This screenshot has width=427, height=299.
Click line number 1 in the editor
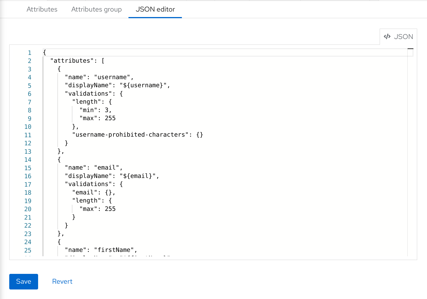tap(29, 53)
